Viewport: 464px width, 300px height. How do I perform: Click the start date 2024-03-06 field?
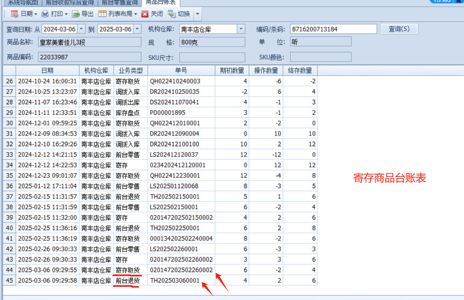[x=60, y=29]
